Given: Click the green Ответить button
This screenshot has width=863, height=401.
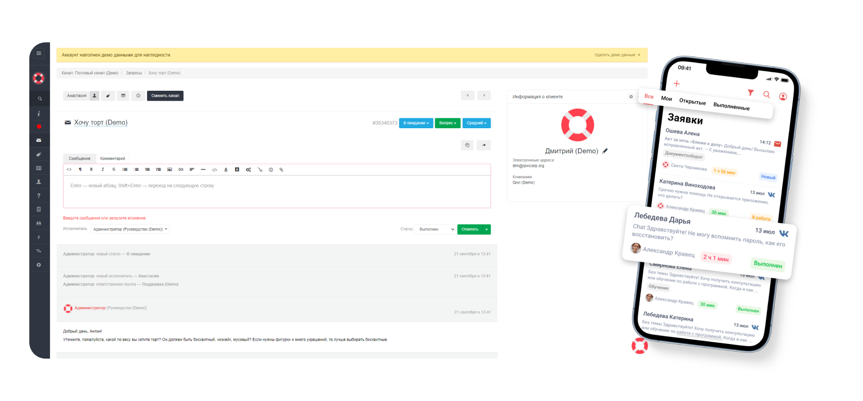Looking at the screenshot, I should click(x=470, y=229).
